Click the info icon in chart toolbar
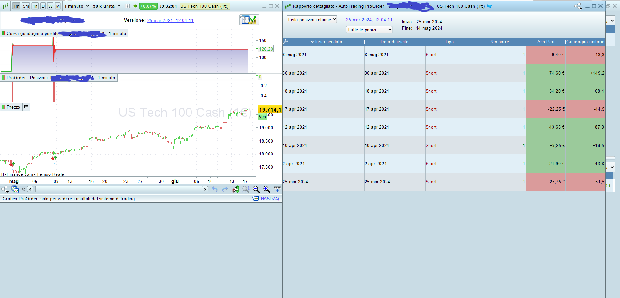The width and height of the screenshot is (620, 298). click(127, 6)
